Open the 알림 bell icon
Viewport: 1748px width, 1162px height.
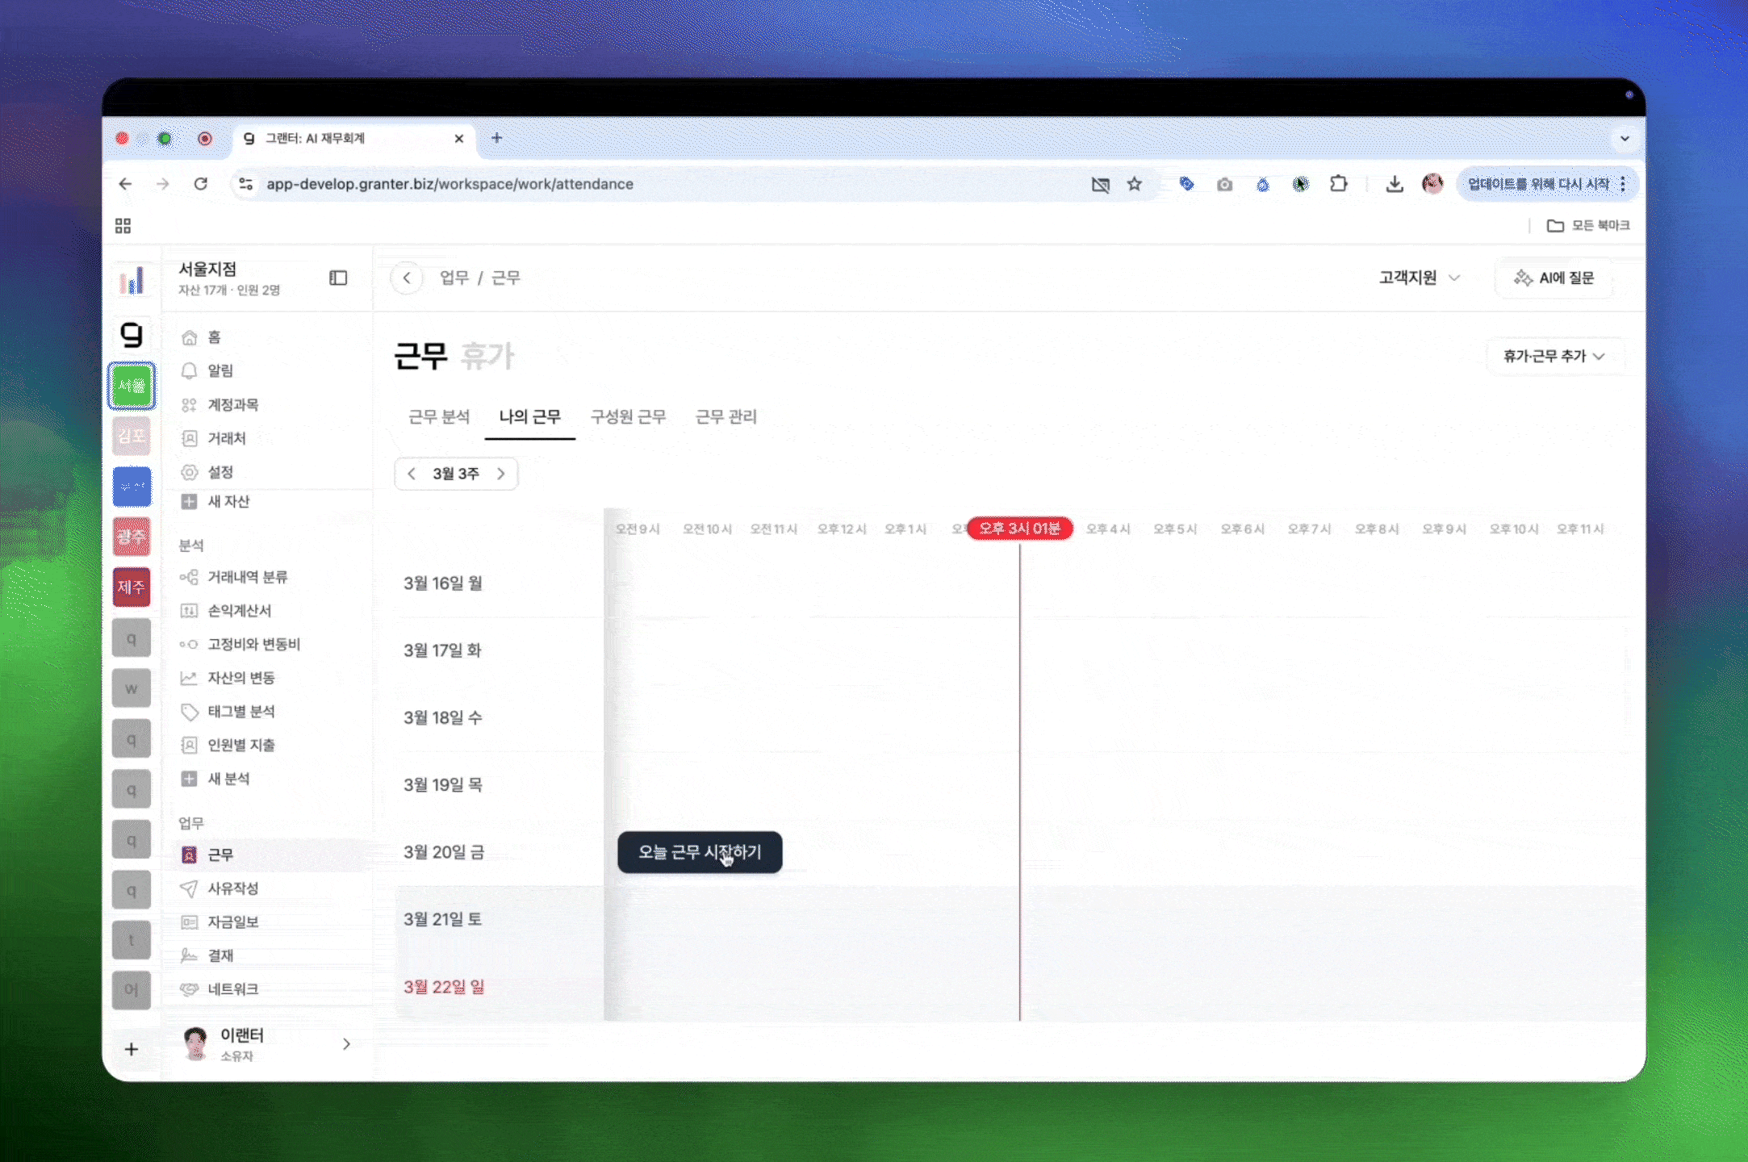pyautogui.click(x=190, y=370)
